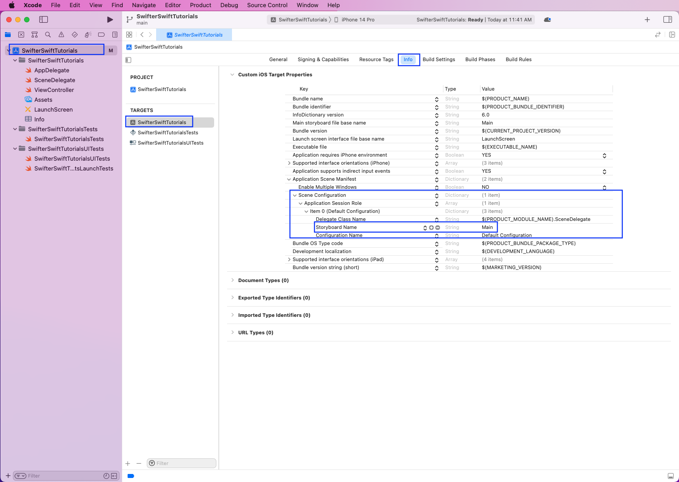The width and height of the screenshot is (679, 482).
Task: Open the Debug menu
Action: pos(229,5)
